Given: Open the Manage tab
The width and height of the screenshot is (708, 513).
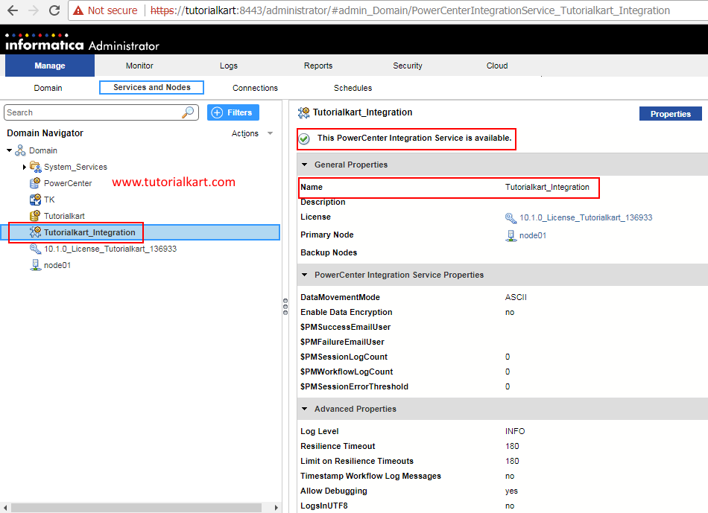Looking at the screenshot, I should (50, 66).
